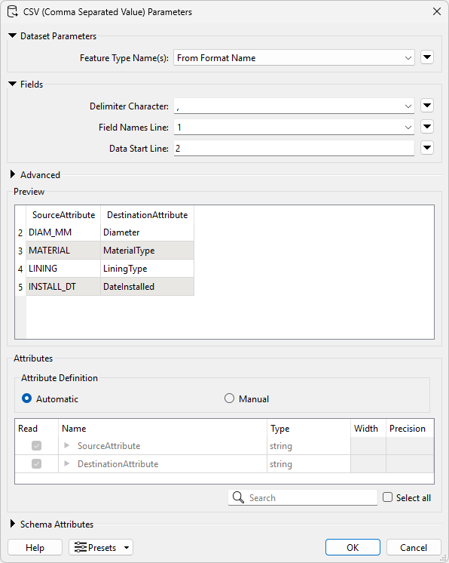
Task: Click the CSV dataset icon in title bar
Action: pos(13,11)
